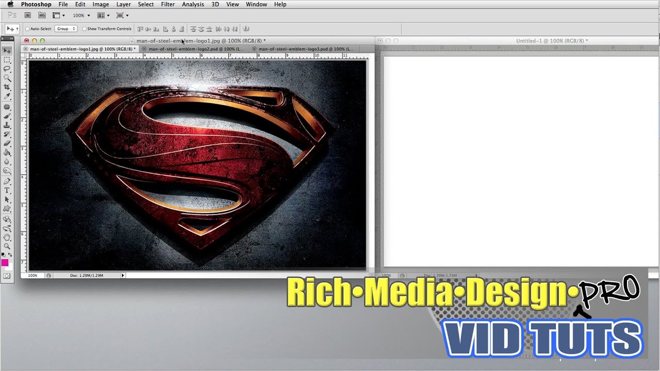Select the Crop tool

click(x=7, y=87)
